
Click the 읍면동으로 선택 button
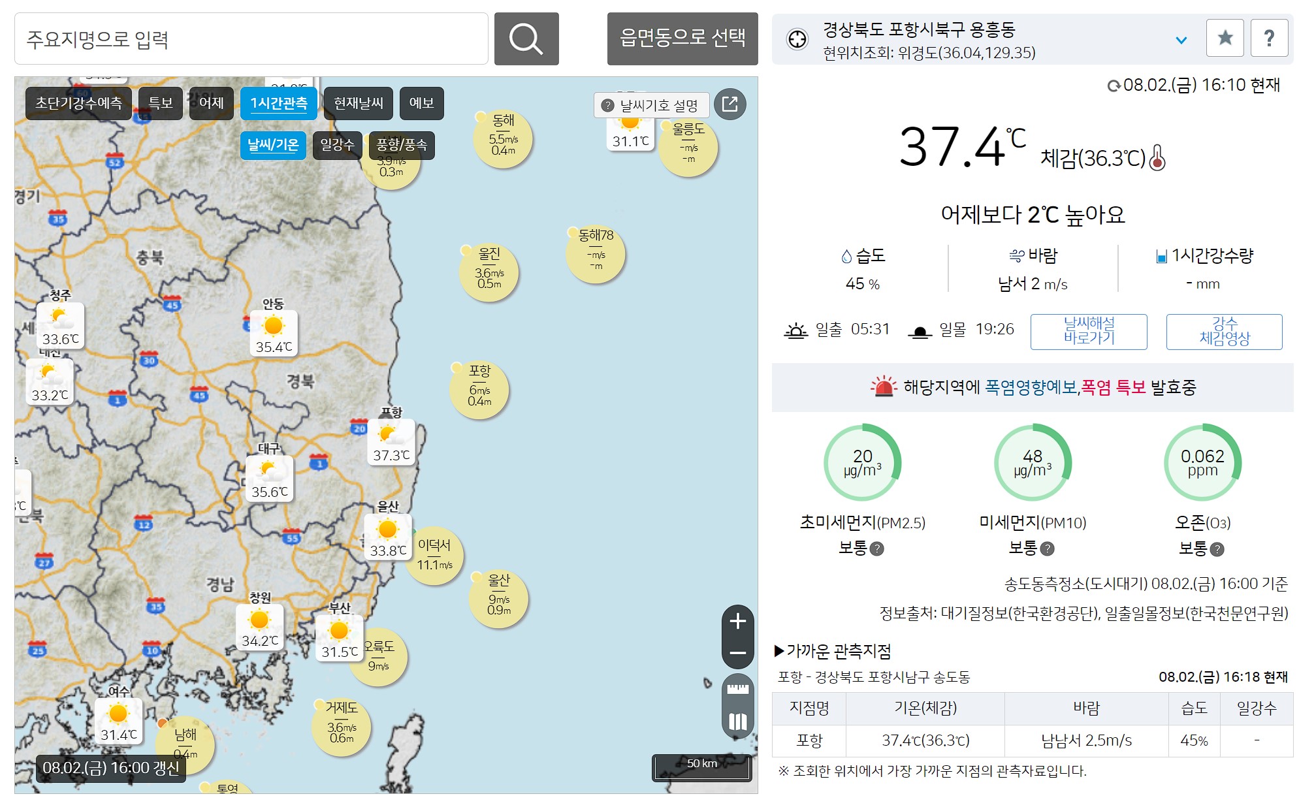(x=682, y=38)
